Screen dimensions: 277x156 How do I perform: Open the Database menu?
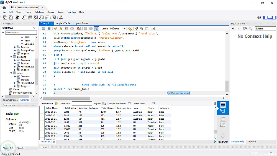click(39, 12)
